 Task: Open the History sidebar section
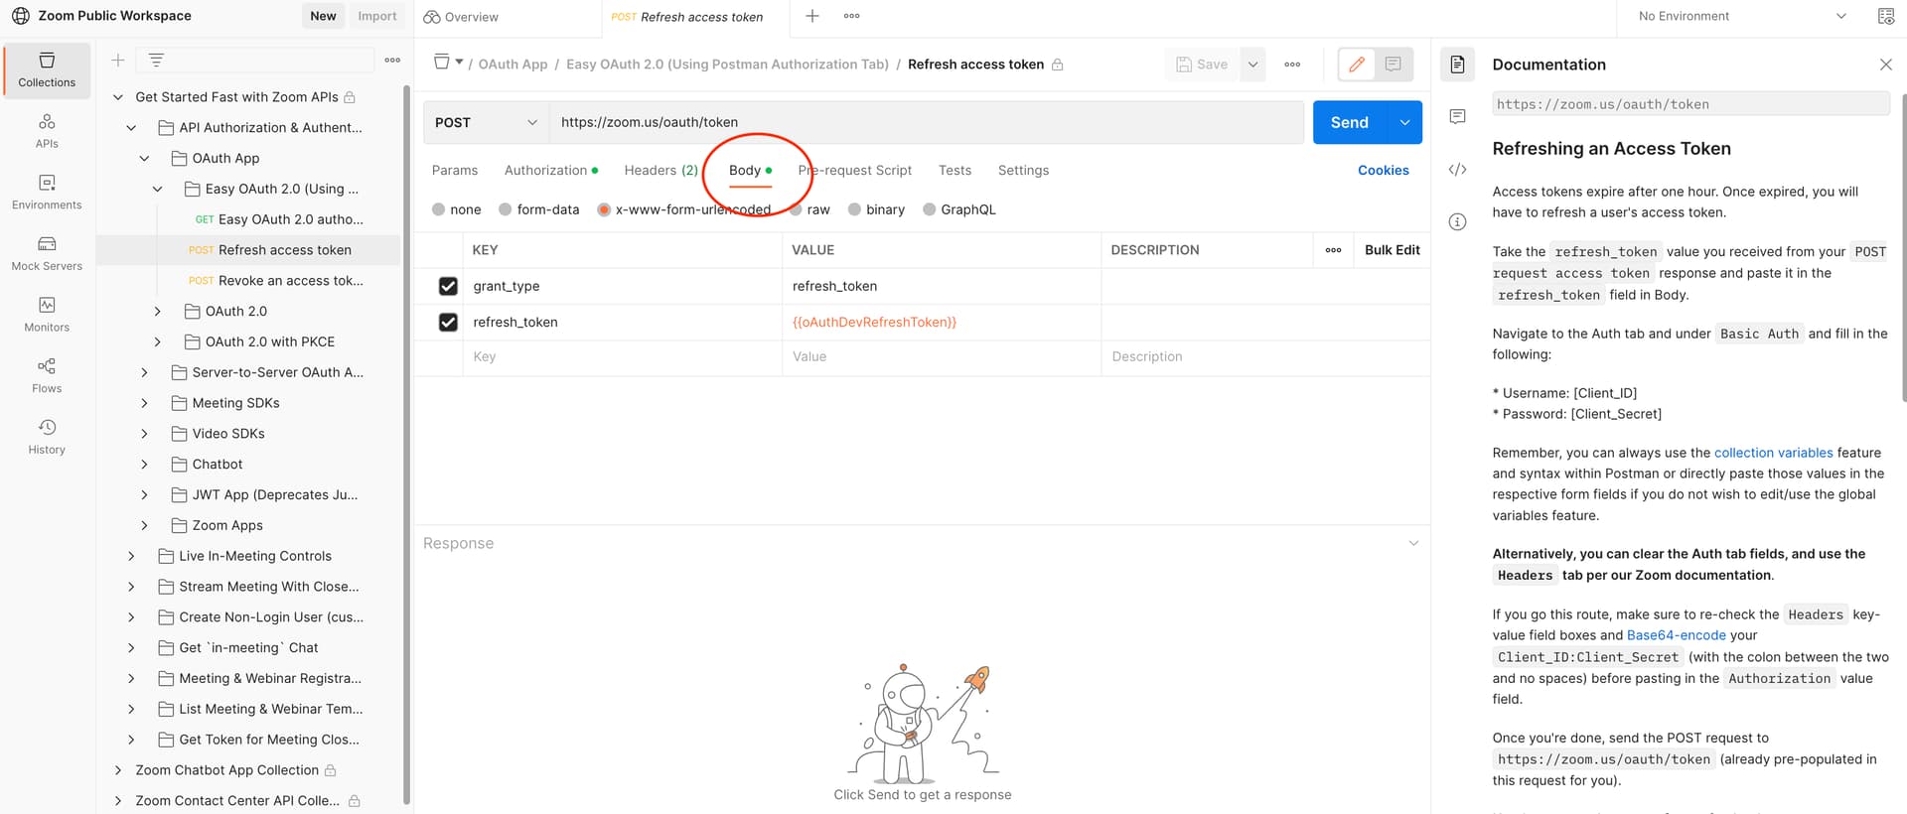pyautogui.click(x=47, y=438)
